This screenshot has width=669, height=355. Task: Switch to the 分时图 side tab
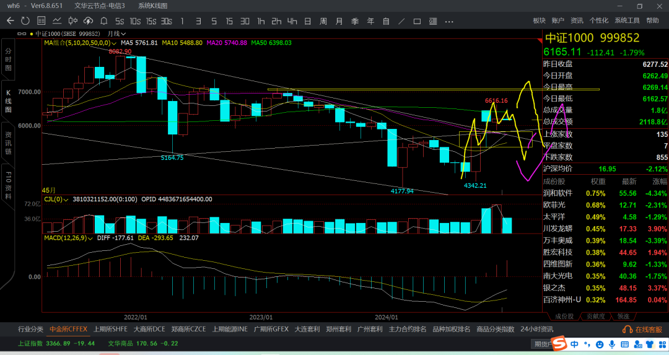(8, 59)
